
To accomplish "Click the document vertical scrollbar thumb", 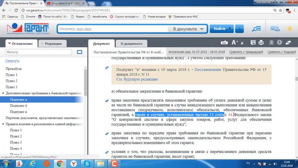I will tap(297, 79).
